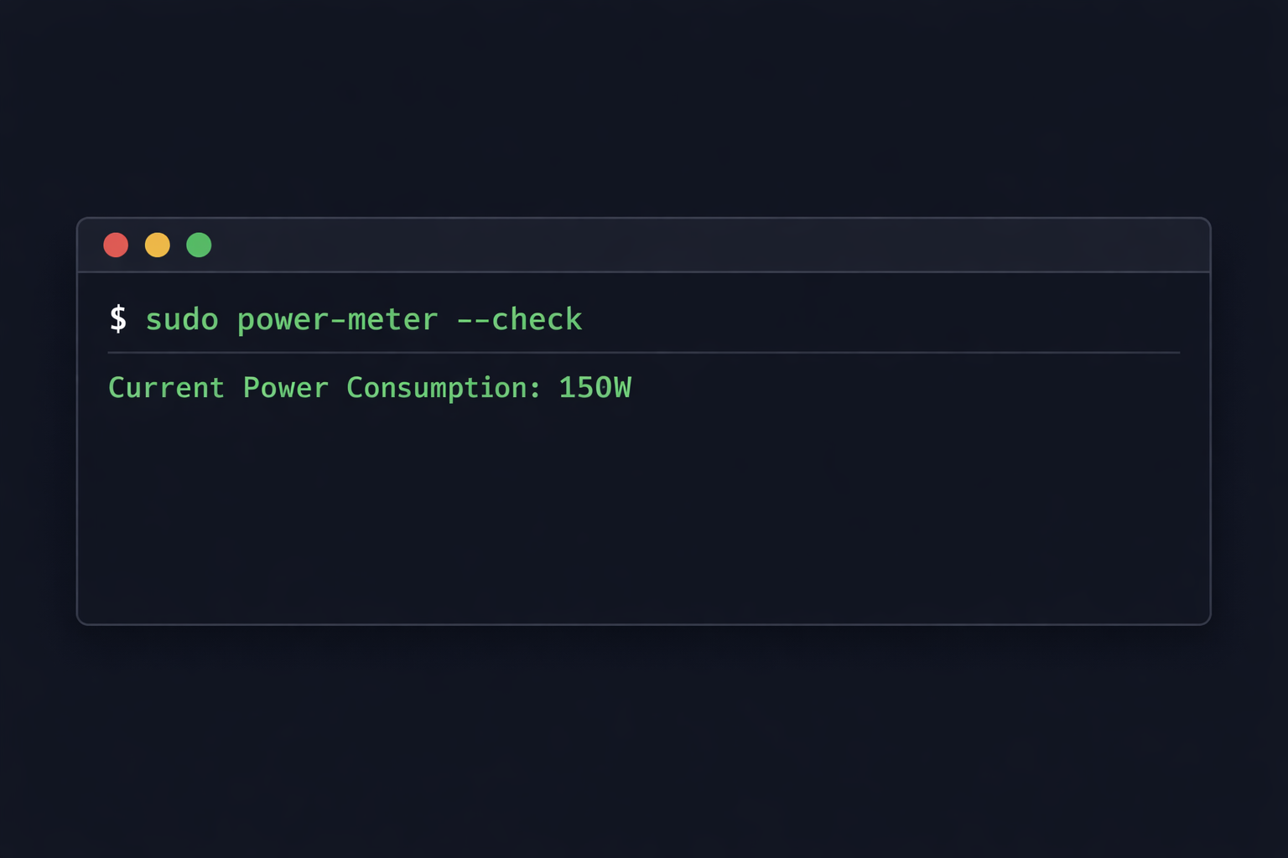Click the red close circle
This screenshot has height=858, width=1288.
pyautogui.click(x=116, y=245)
